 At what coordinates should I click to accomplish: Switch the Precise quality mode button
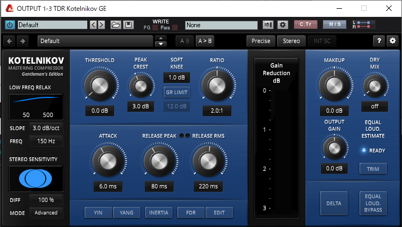pos(261,41)
